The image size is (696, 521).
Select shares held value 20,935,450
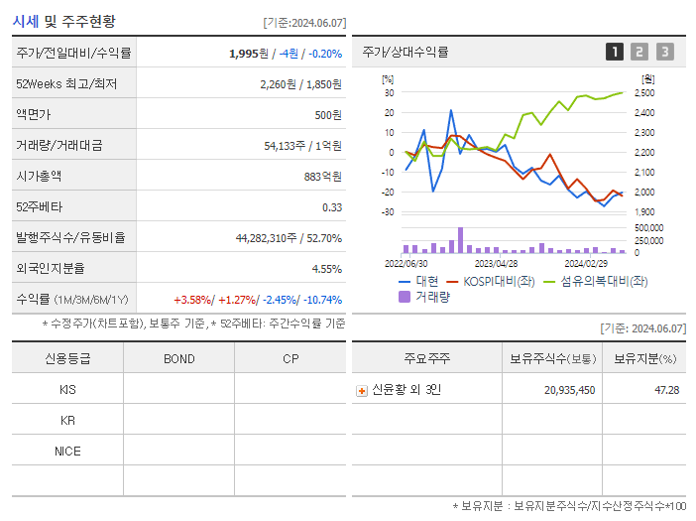(x=569, y=390)
